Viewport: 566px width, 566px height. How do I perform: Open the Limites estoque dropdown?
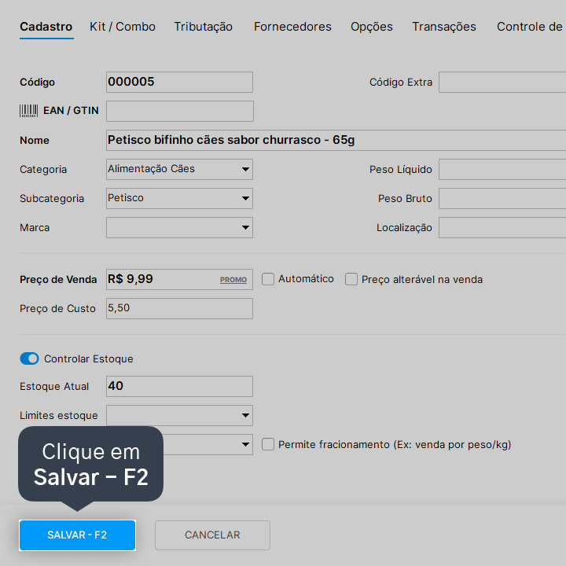(179, 415)
